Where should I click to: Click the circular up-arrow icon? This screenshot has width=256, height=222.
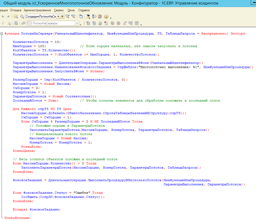tap(112, 23)
